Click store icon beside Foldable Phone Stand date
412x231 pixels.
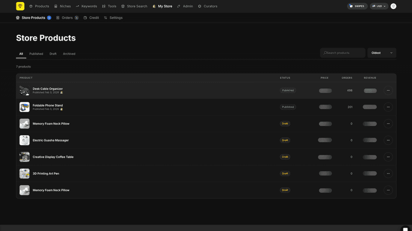[62, 109]
